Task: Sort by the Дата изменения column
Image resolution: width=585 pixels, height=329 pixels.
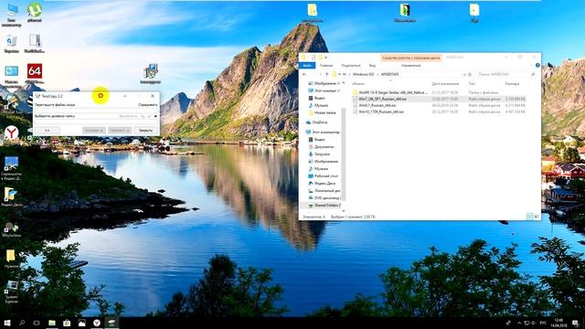Action: 445,83
